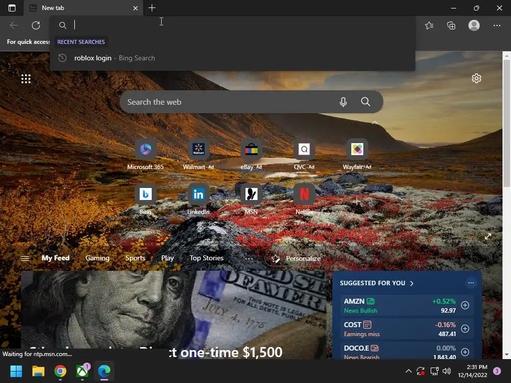
Task: Show more feed categories ellipsis
Action: [x=249, y=259]
